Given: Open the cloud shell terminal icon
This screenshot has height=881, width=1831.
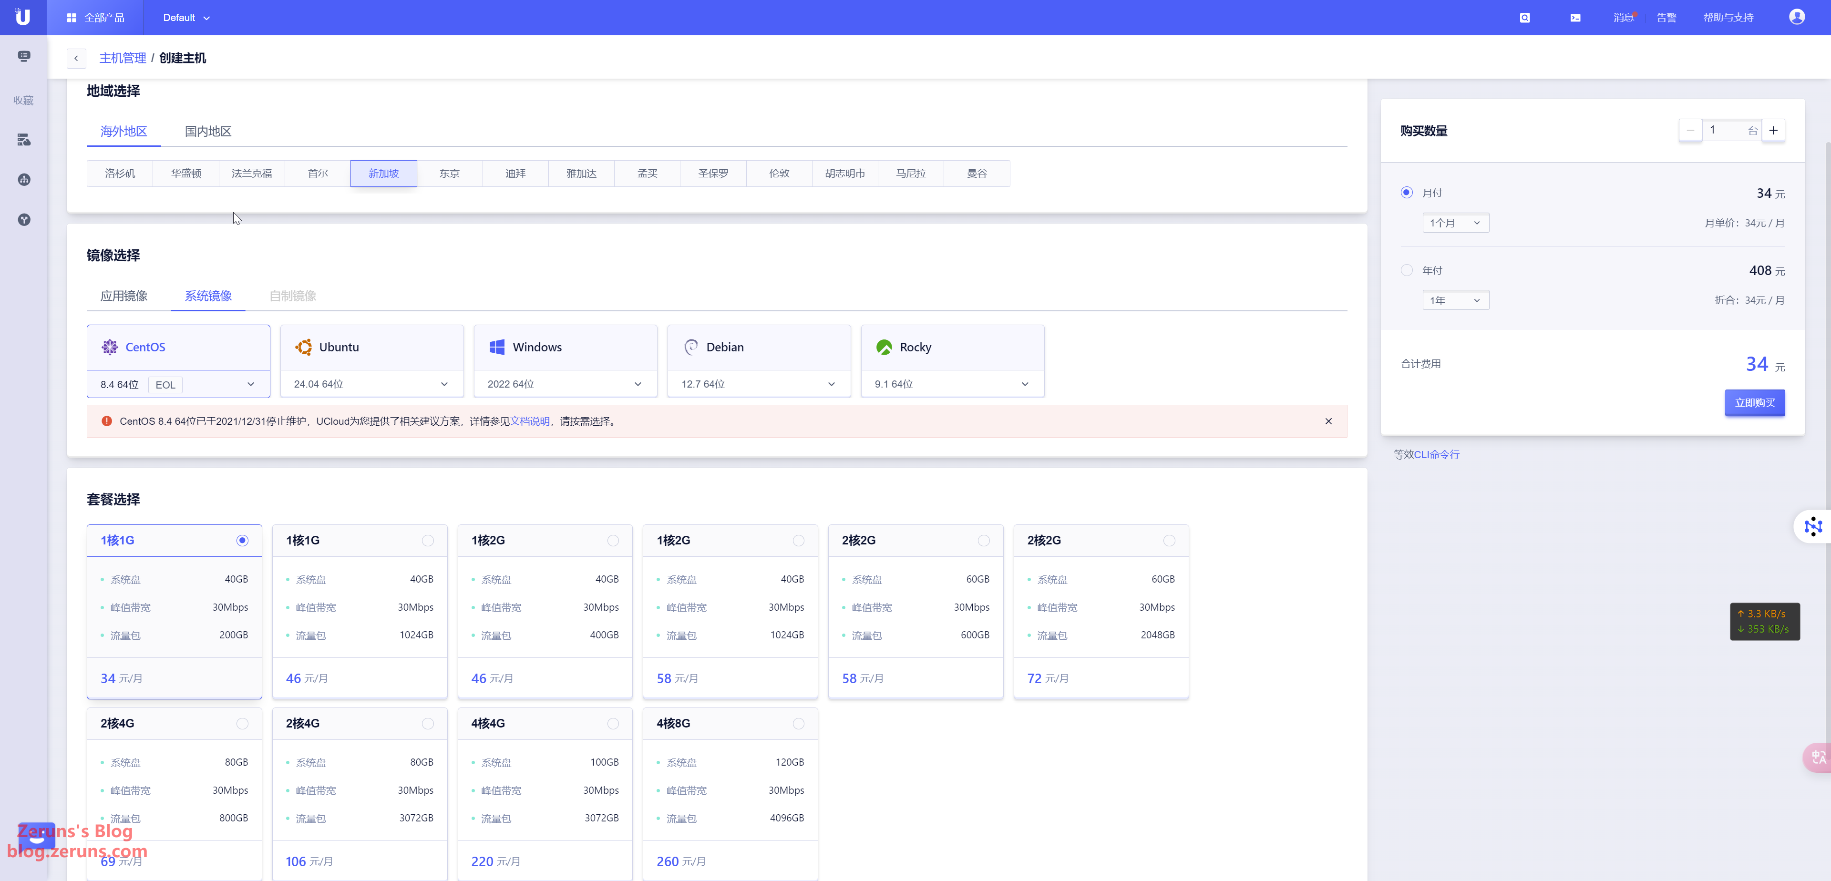Looking at the screenshot, I should 1575,18.
